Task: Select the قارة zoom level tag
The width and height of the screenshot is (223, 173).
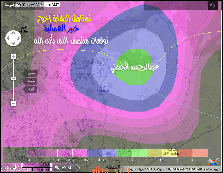Action: pyautogui.click(x=30, y=89)
